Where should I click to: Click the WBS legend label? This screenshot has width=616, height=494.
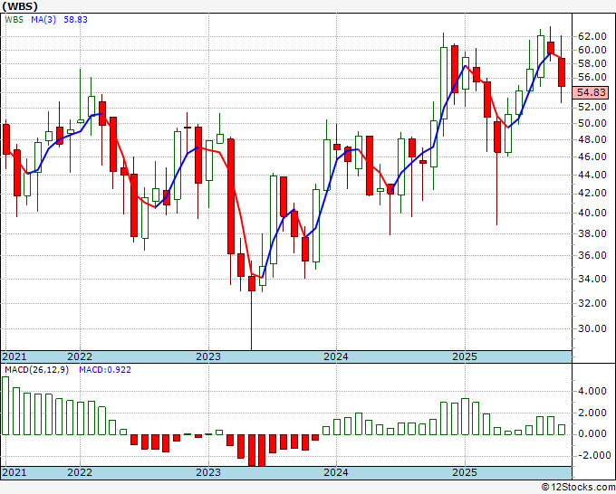(x=14, y=20)
